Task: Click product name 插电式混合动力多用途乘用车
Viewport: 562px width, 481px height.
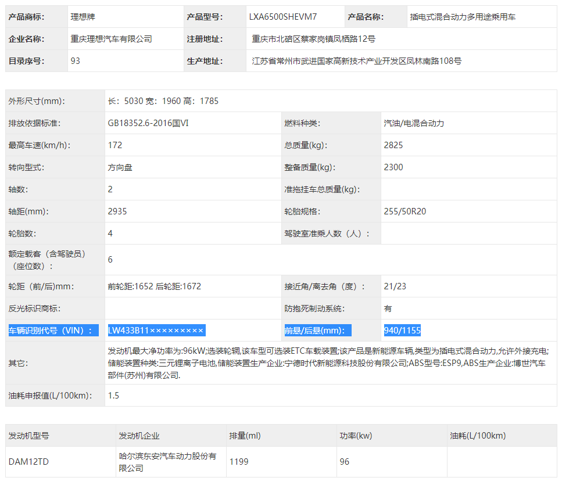Action: coord(463,17)
